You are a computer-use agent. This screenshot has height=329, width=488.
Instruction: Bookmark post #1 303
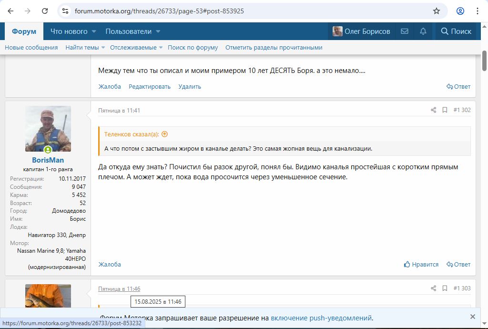click(x=445, y=288)
